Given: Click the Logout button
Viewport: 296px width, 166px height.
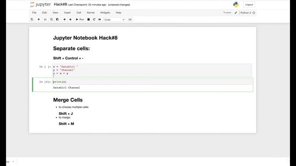Looking at the screenshot, I should pos(249,5).
